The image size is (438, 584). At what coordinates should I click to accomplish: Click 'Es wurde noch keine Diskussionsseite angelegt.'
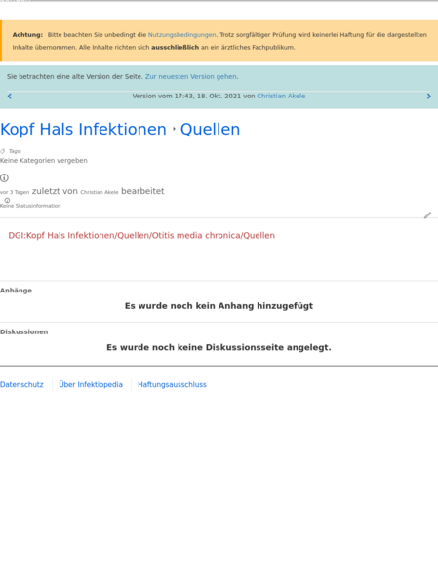click(219, 347)
